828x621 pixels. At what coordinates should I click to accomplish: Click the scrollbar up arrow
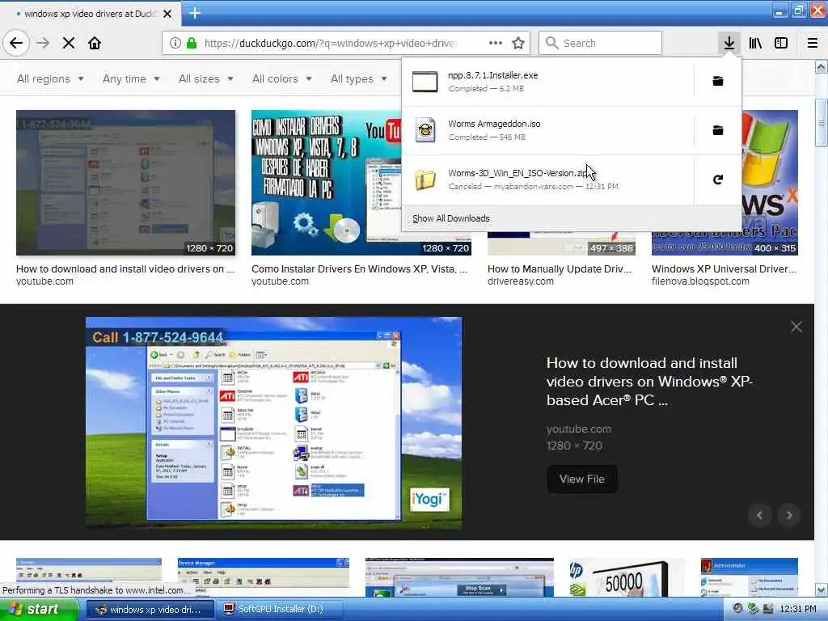pyautogui.click(x=822, y=66)
